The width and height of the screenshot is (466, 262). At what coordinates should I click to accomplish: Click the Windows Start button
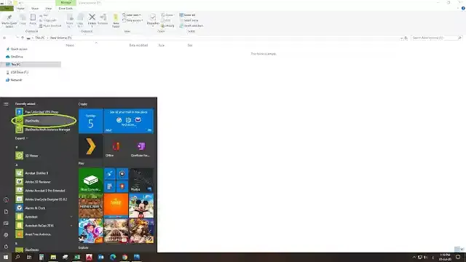coord(6,257)
